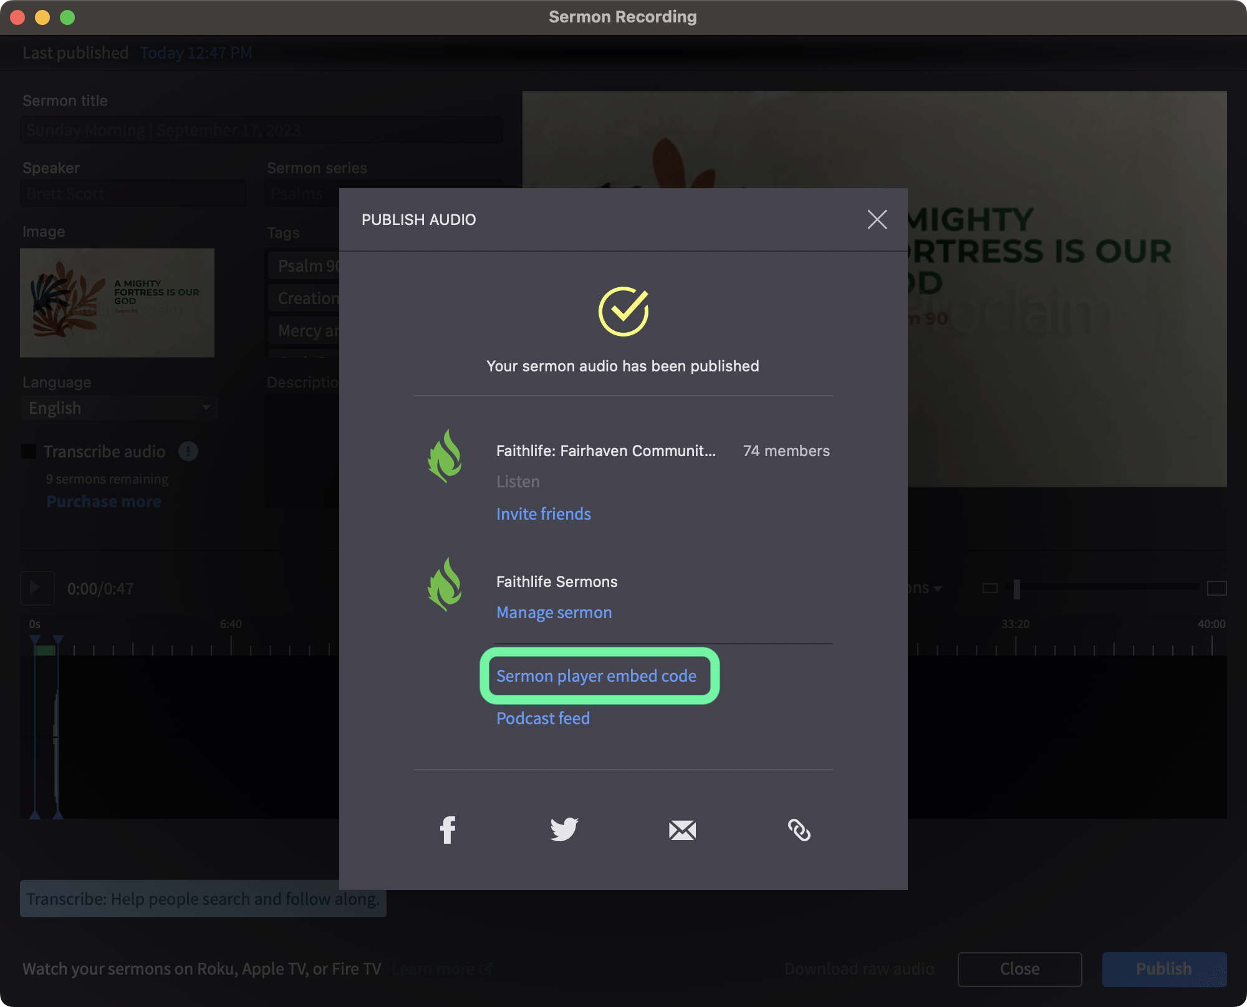
Task: Click the Faithlife group flame icon
Action: [x=445, y=456]
